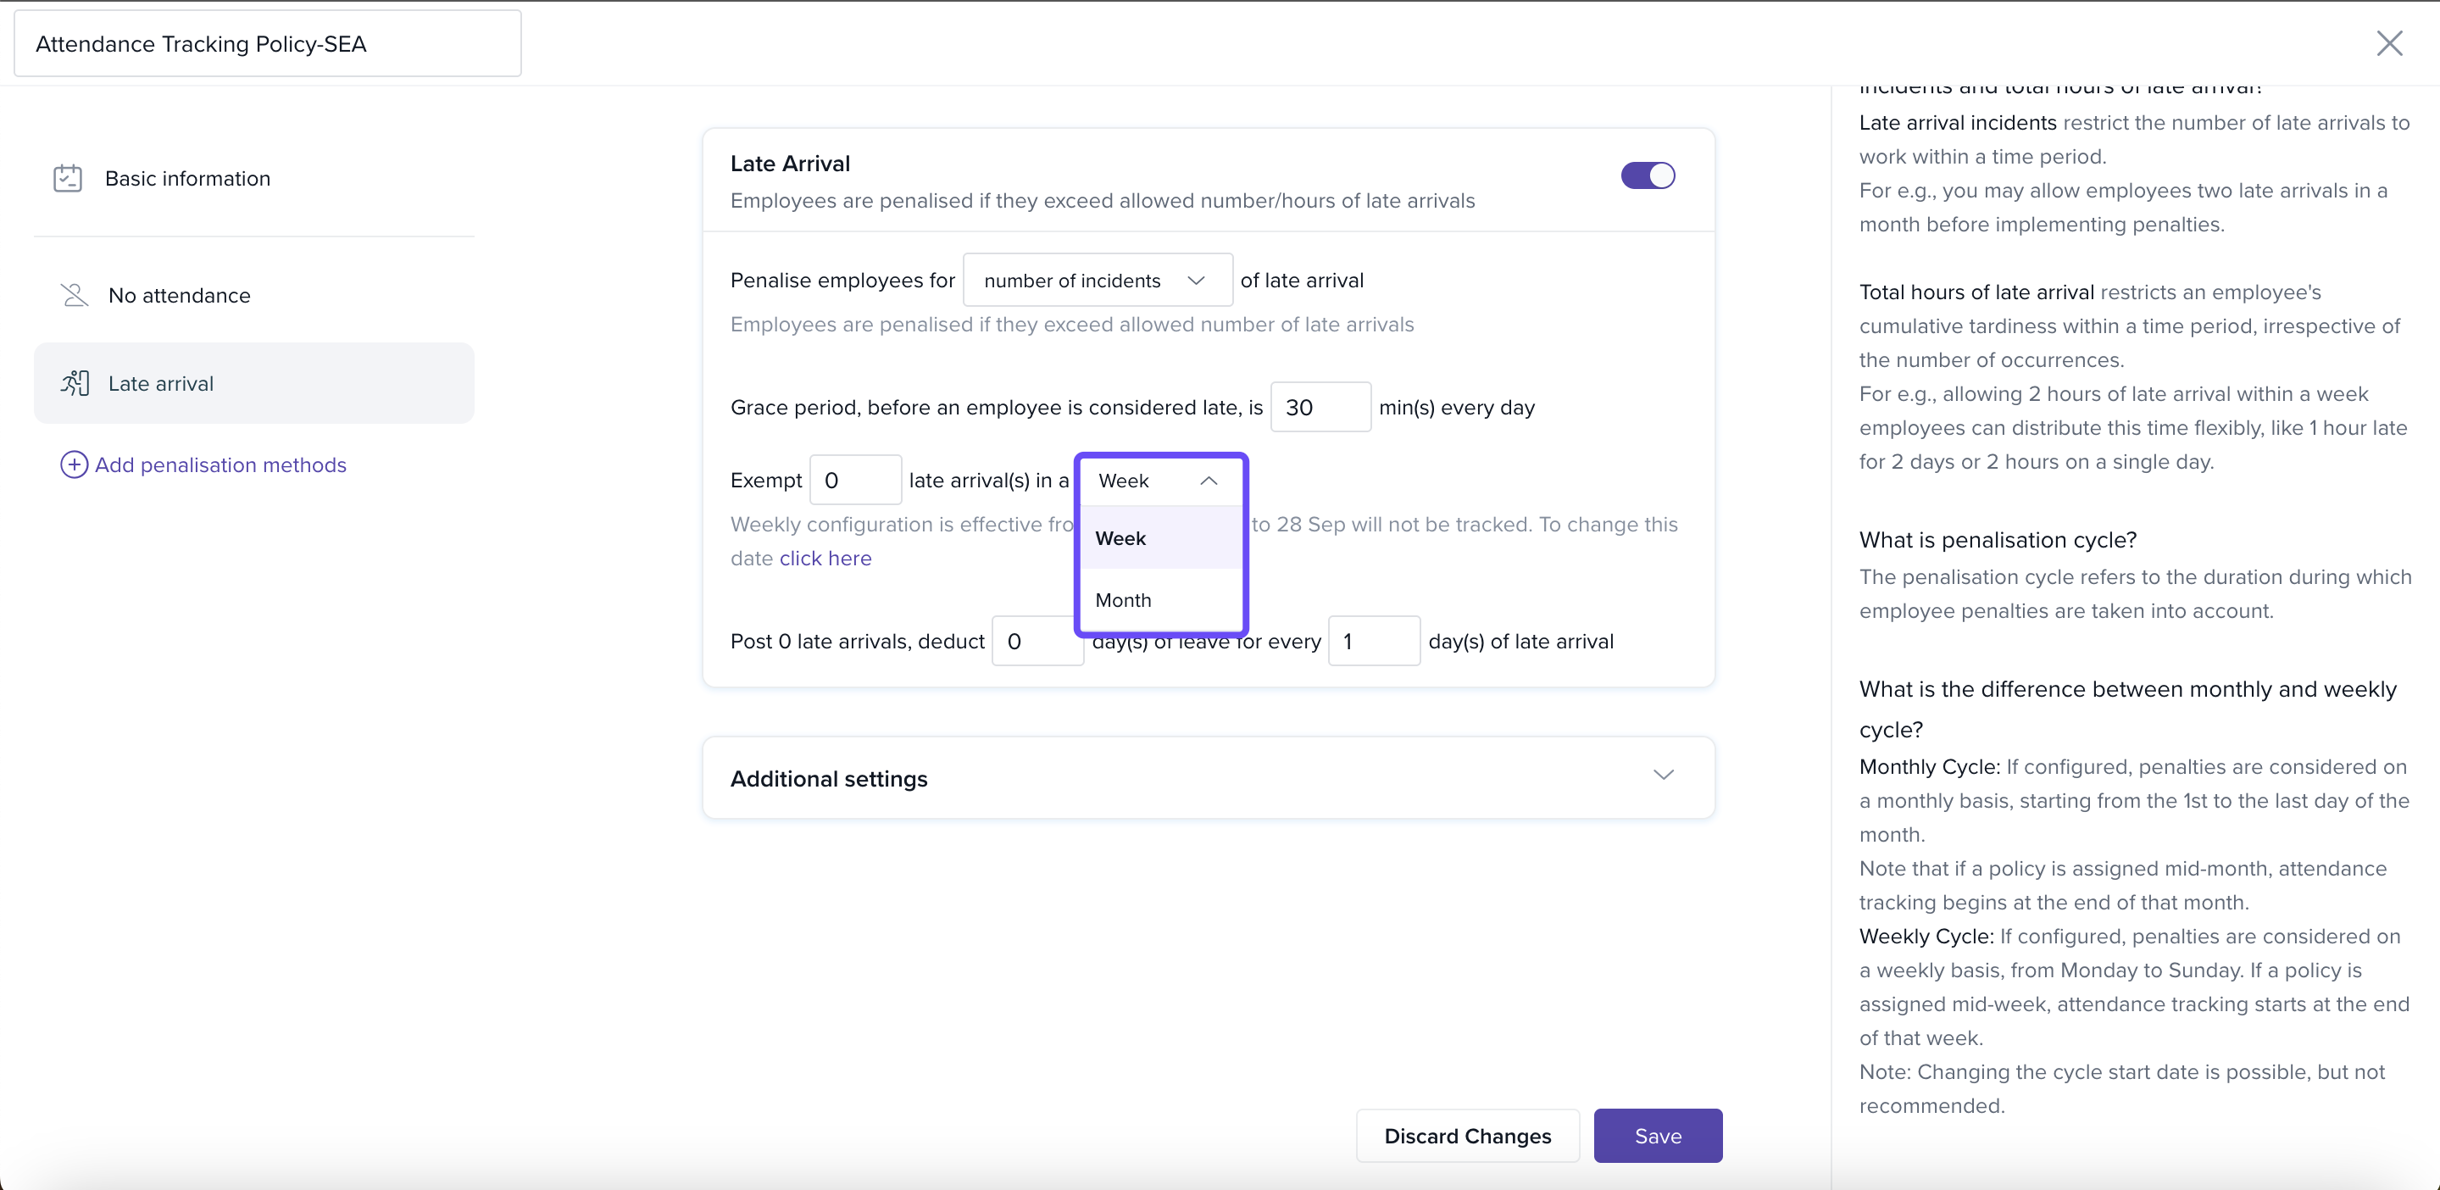This screenshot has height=1190, width=2440.
Task: Click the Week dropdown up-chevron icon
Action: 1209,481
